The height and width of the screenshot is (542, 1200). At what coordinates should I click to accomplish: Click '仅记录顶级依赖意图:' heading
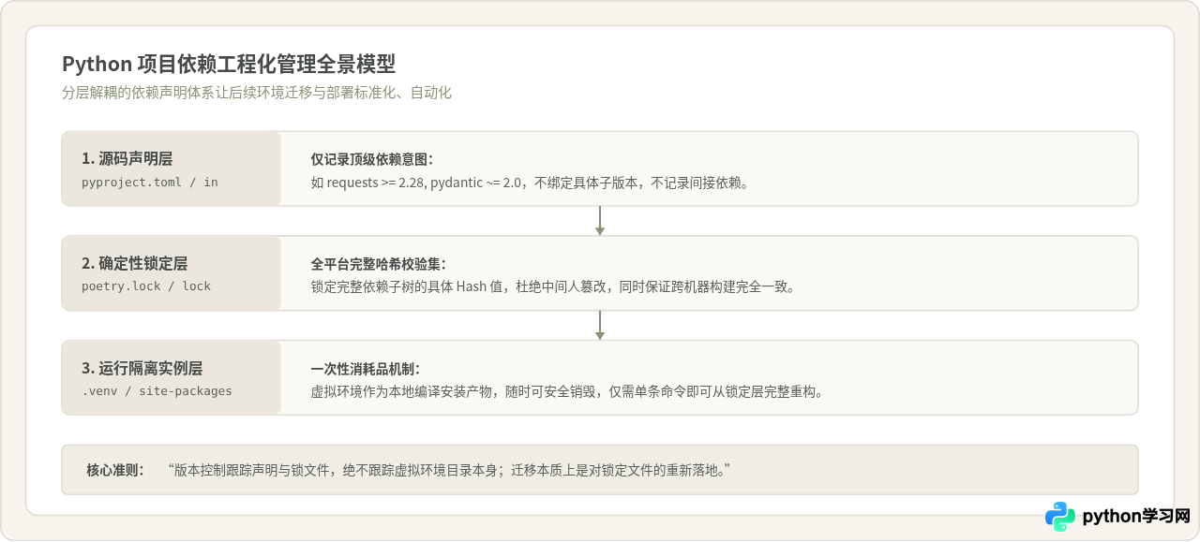(x=372, y=159)
